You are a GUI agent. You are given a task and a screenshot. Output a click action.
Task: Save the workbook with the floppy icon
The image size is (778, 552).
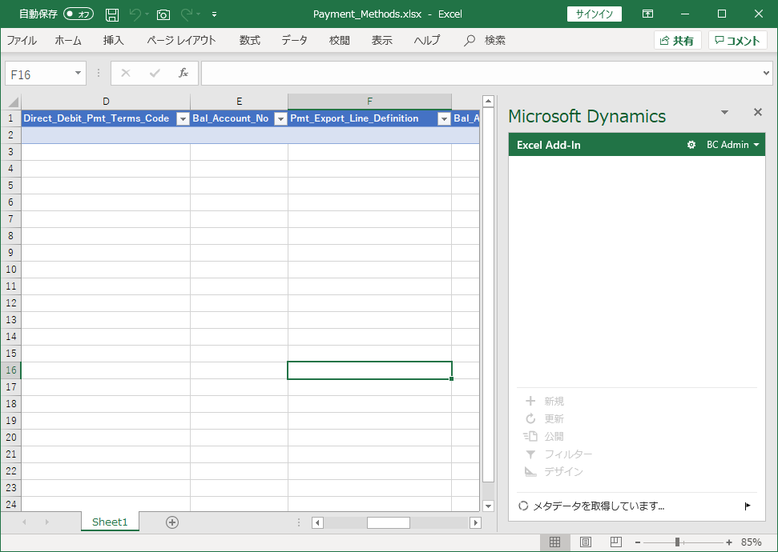(x=112, y=14)
